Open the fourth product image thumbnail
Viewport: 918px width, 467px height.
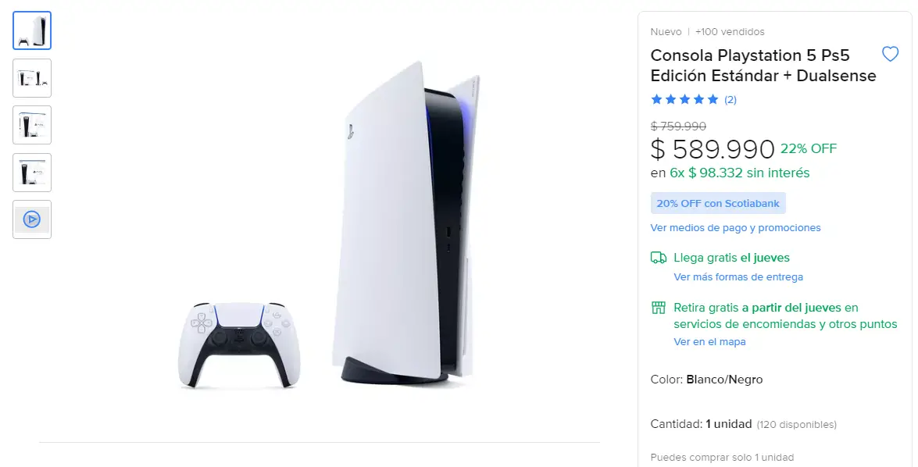click(31, 173)
